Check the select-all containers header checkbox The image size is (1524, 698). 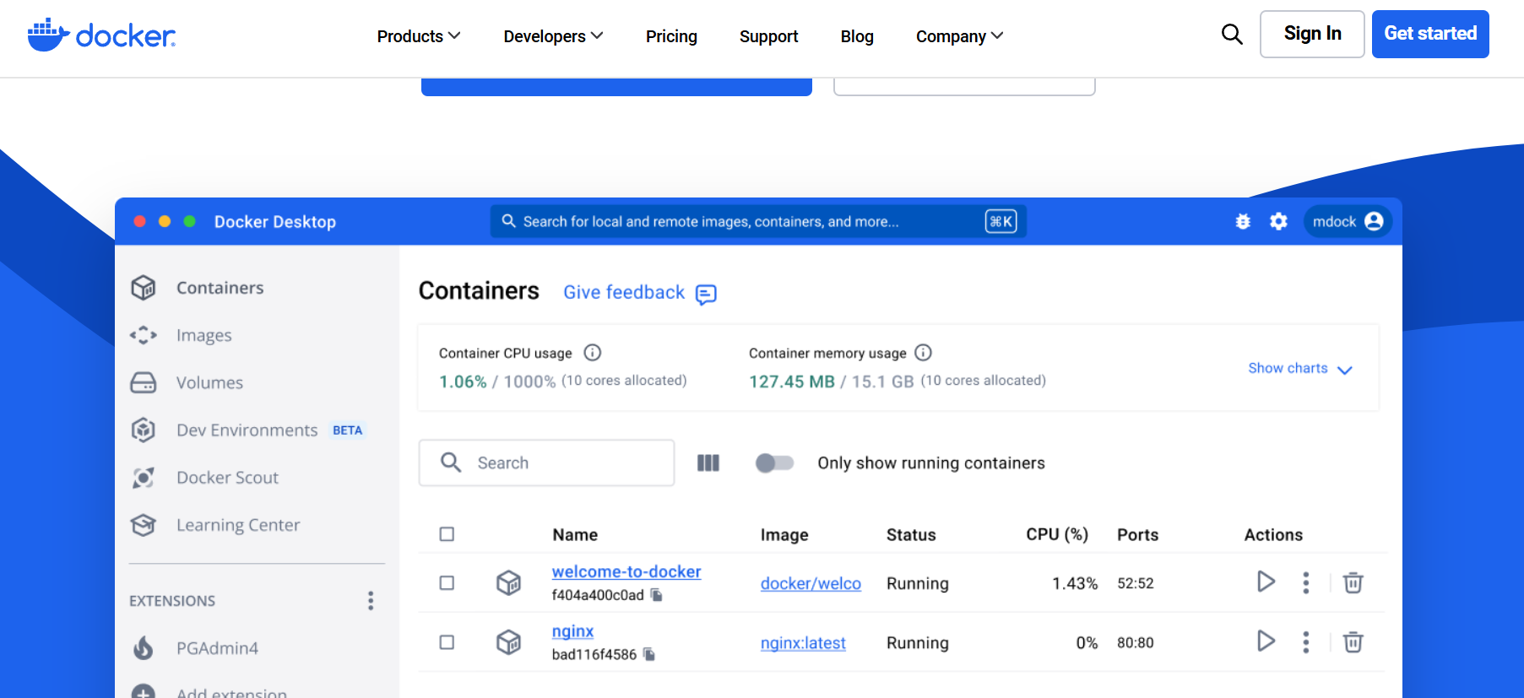(447, 534)
